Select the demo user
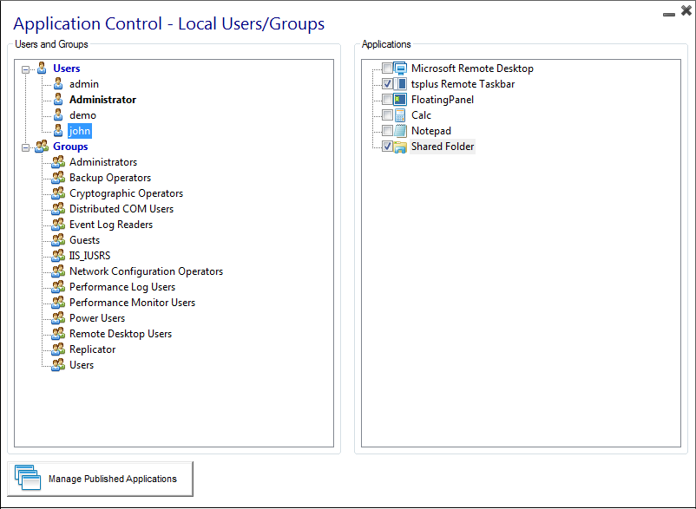The image size is (696, 509). point(82,115)
